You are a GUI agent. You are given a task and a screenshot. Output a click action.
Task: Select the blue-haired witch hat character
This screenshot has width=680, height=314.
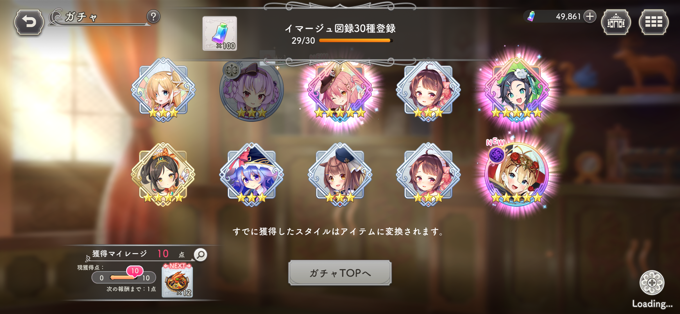pos(252,174)
